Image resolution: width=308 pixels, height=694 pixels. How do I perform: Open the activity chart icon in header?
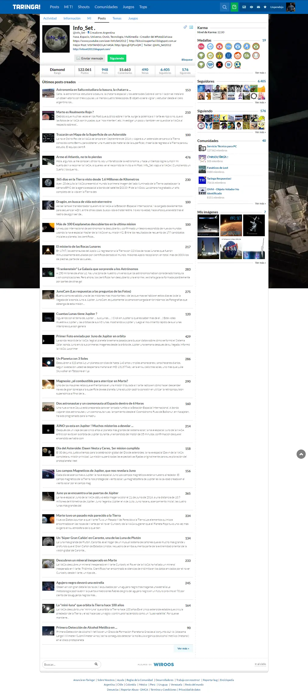point(244,7)
